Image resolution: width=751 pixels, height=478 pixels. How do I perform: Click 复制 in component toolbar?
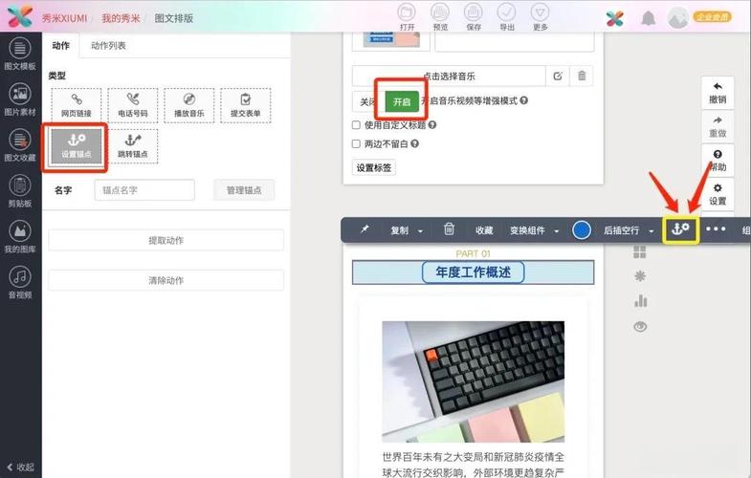[x=400, y=230]
